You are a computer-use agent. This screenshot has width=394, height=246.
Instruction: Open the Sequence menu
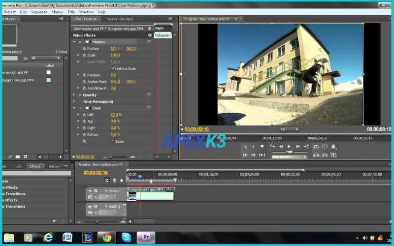(x=39, y=12)
